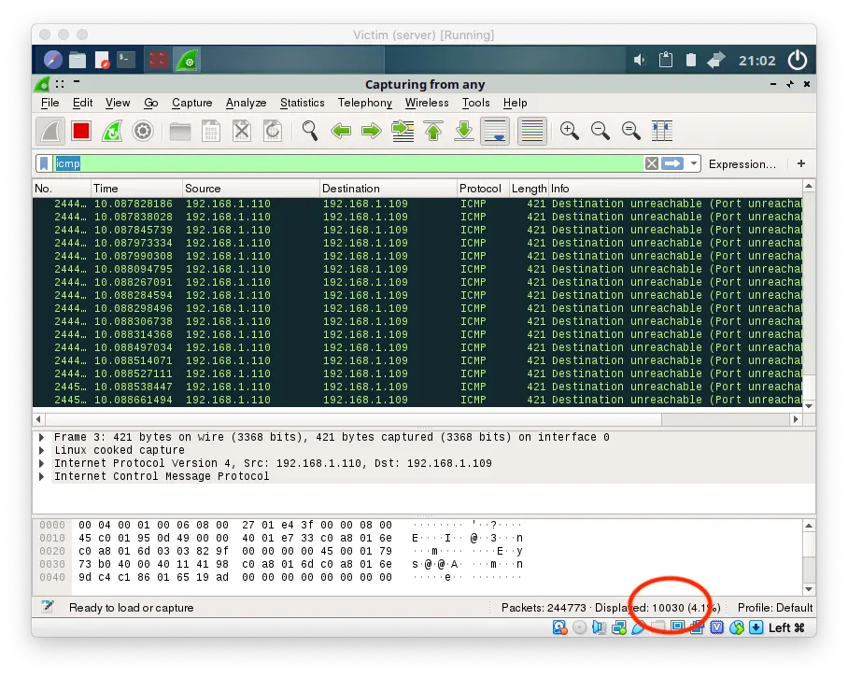This screenshot has width=848, height=676.
Task: Expand the Internet Protocol Version 4 row
Action: click(x=41, y=463)
